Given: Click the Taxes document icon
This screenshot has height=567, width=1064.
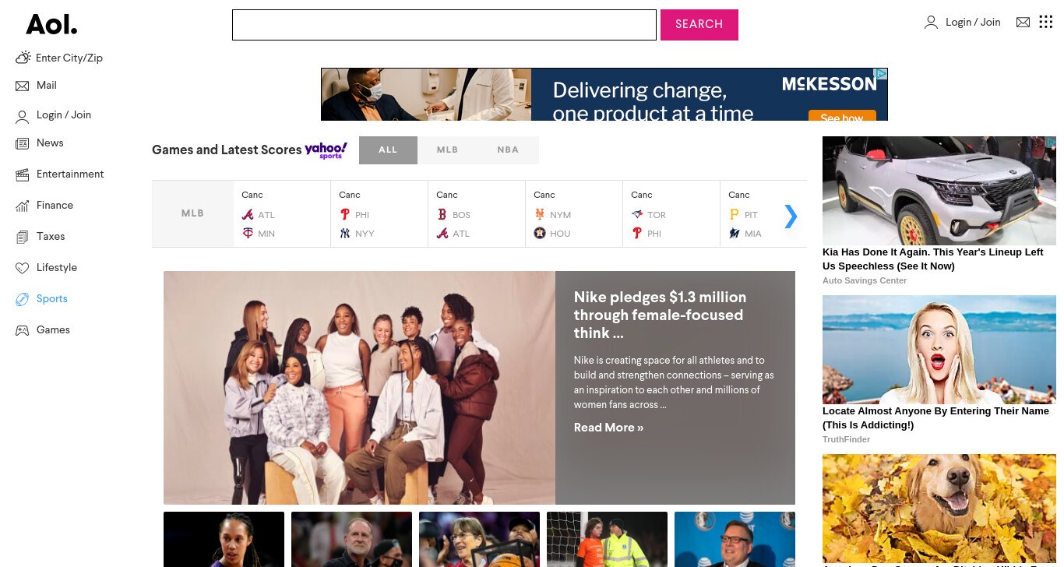Looking at the screenshot, I should pyautogui.click(x=22, y=237).
